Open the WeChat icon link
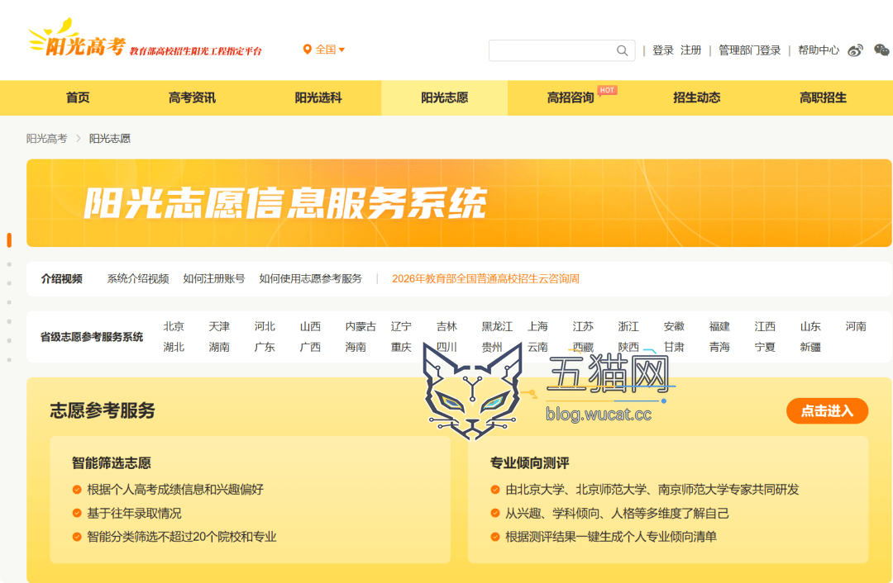This screenshot has height=583, width=893. pos(881,50)
